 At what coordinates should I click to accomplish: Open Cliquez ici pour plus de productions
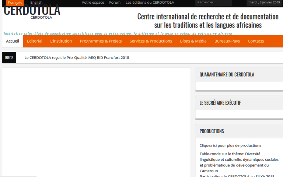coord(230,145)
